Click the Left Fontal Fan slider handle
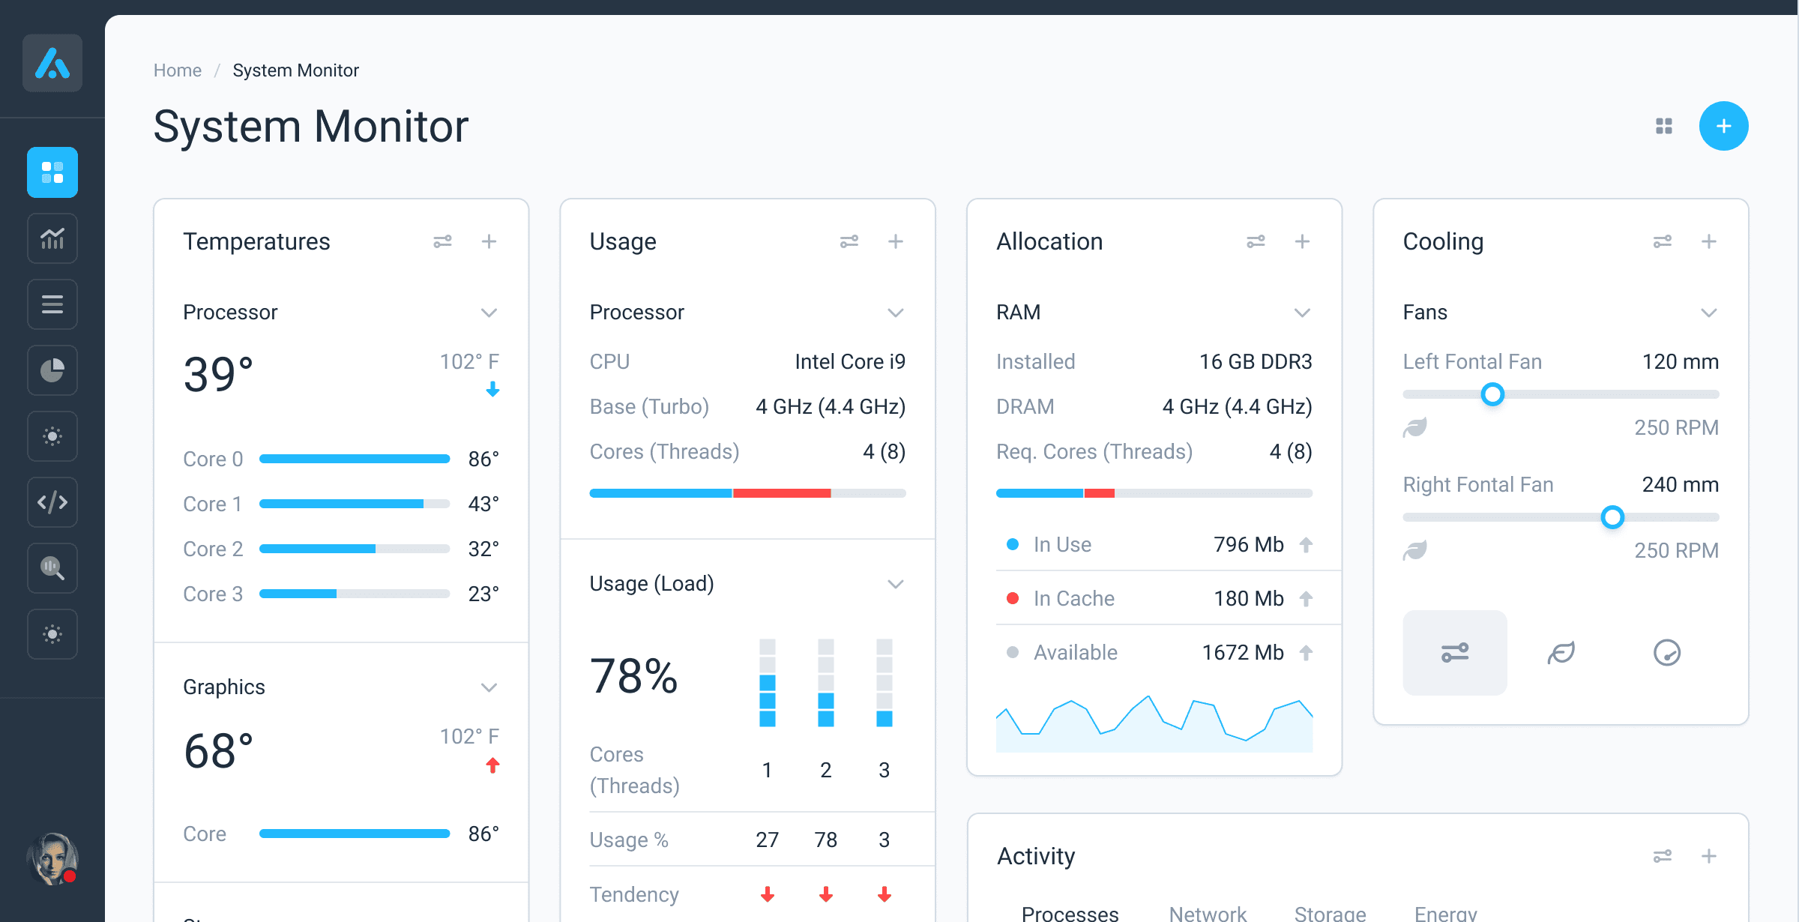 pos(1492,394)
